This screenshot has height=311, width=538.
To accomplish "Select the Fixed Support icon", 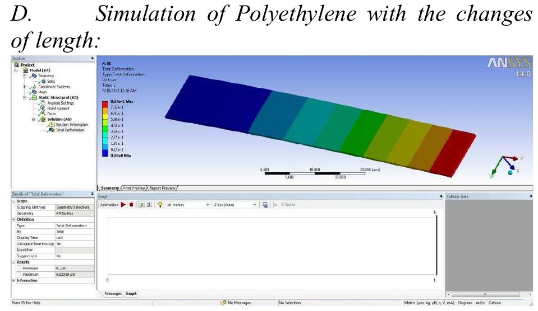I will pos(43,108).
